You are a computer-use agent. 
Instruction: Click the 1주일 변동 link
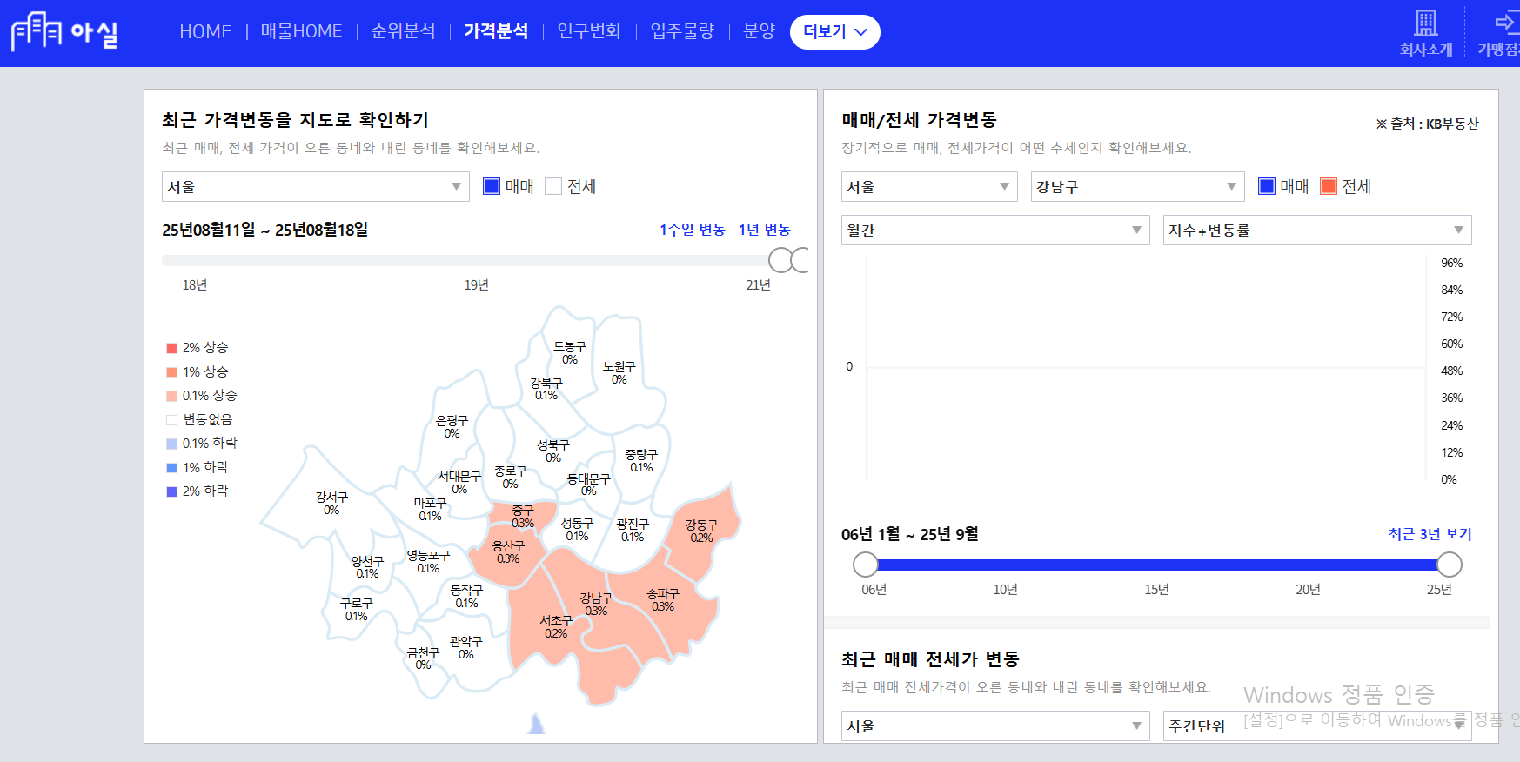(x=692, y=230)
